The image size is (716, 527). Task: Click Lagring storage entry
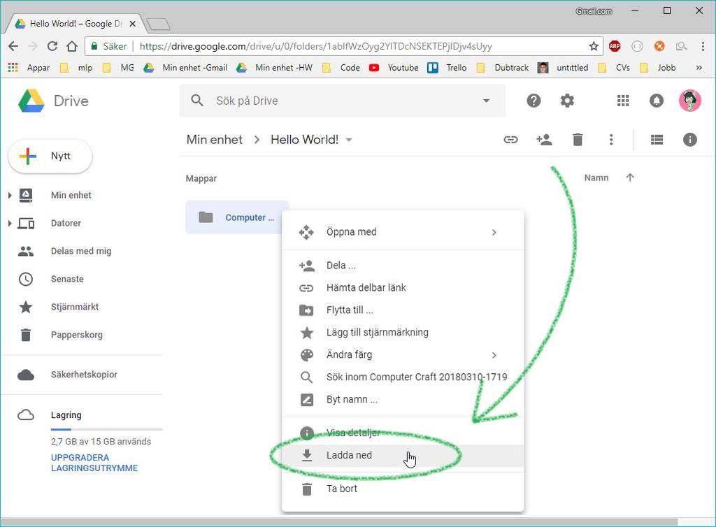click(x=66, y=415)
